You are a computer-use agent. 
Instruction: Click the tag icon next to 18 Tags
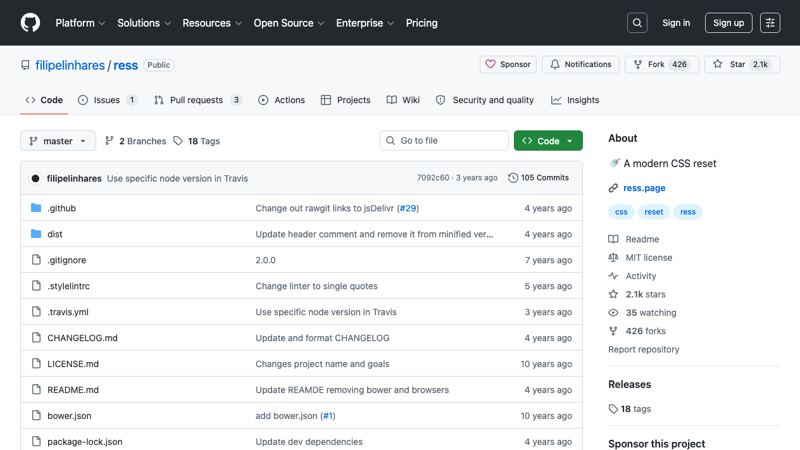(178, 141)
